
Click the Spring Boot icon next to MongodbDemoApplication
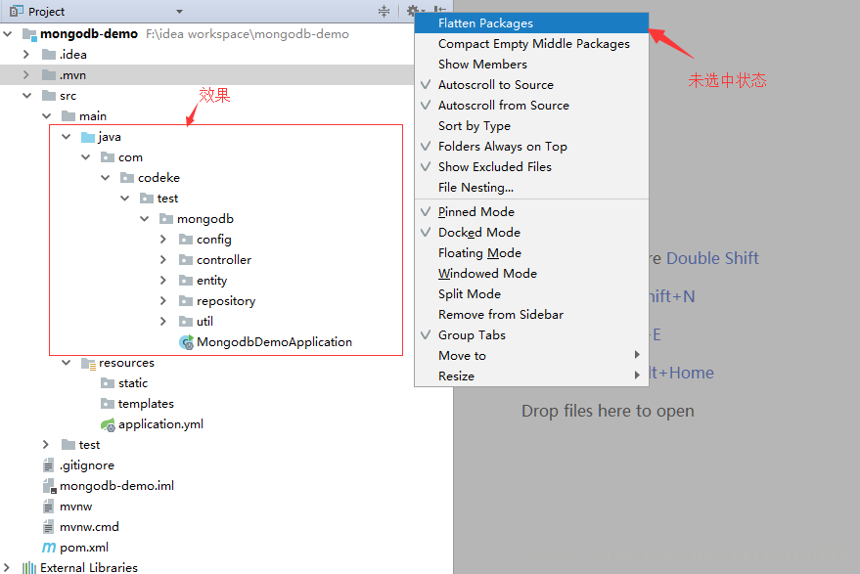(x=186, y=342)
